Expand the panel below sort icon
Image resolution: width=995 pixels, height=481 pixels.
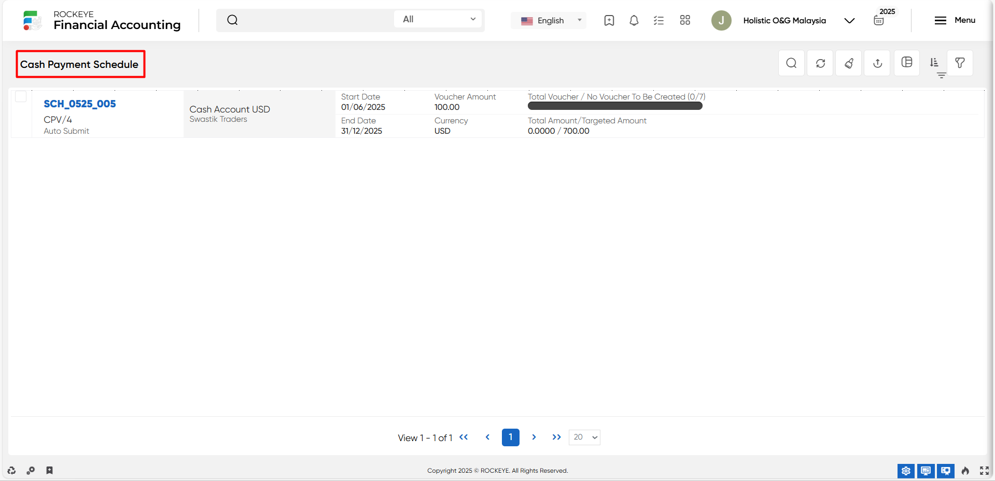pos(942,76)
